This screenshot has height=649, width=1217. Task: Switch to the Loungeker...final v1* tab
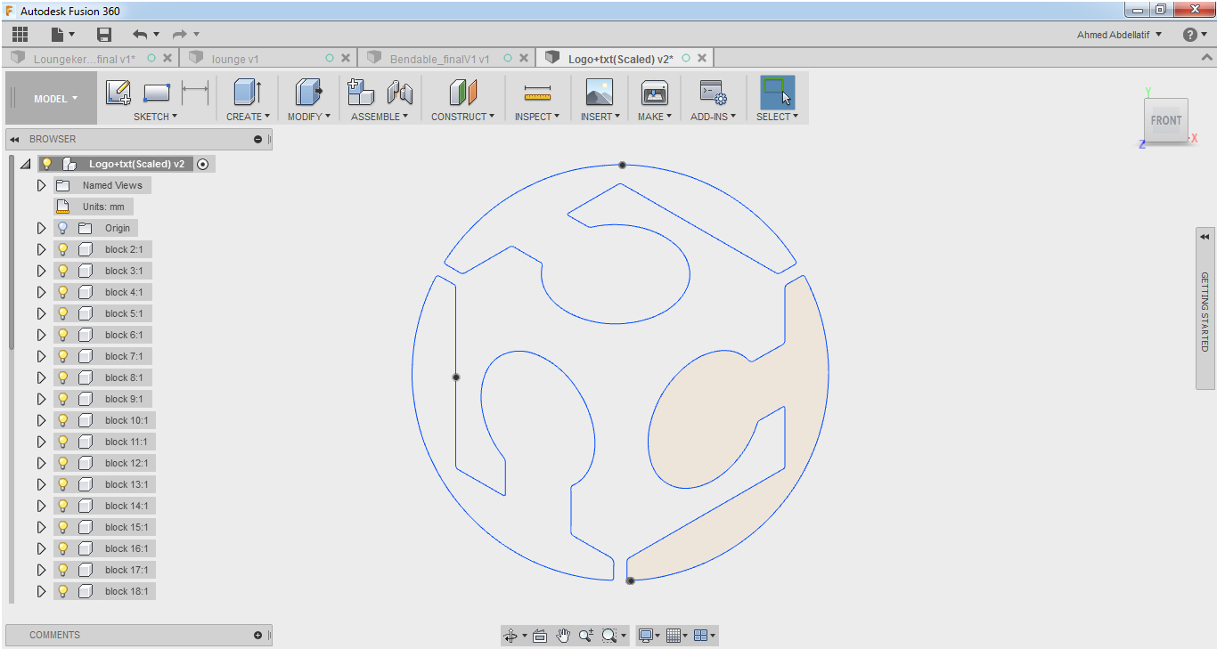pyautogui.click(x=85, y=59)
